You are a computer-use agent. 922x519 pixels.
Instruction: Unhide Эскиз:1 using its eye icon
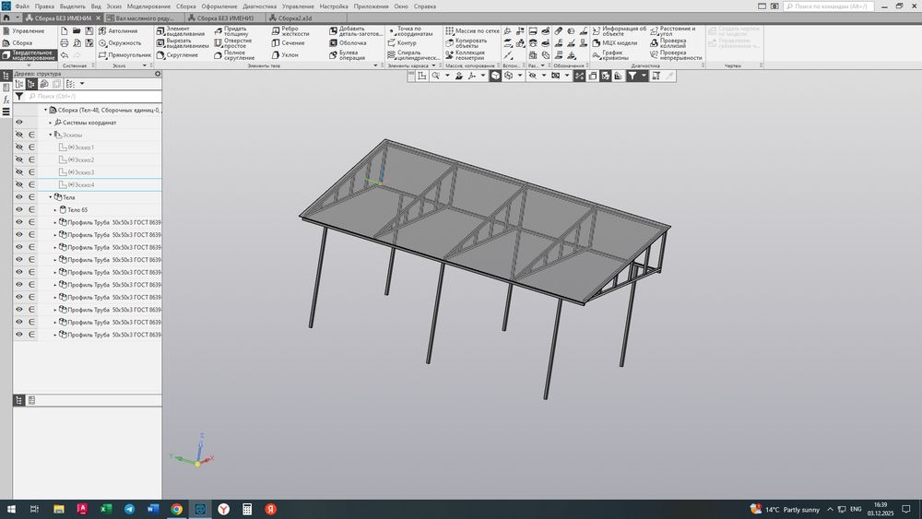[x=18, y=147]
